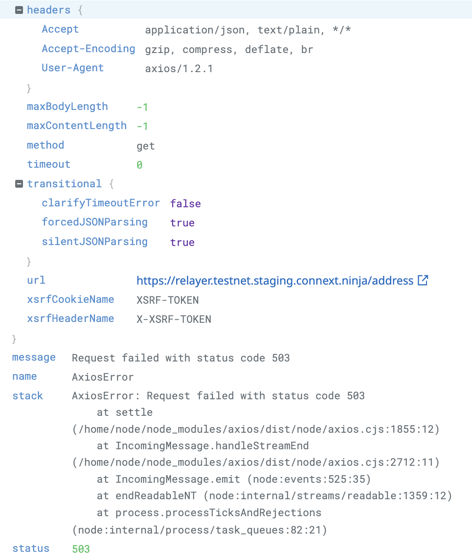The width and height of the screenshot is (472, 557).
Task: Select the Accept-Encoding header key
Action: point(88,49)
